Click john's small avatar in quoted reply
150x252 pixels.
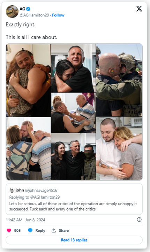[x=12, y=191]
